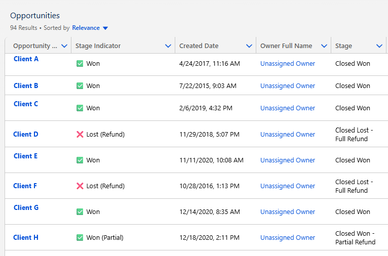Open the Created Date column menu chevron

click(x=249, y=46)
